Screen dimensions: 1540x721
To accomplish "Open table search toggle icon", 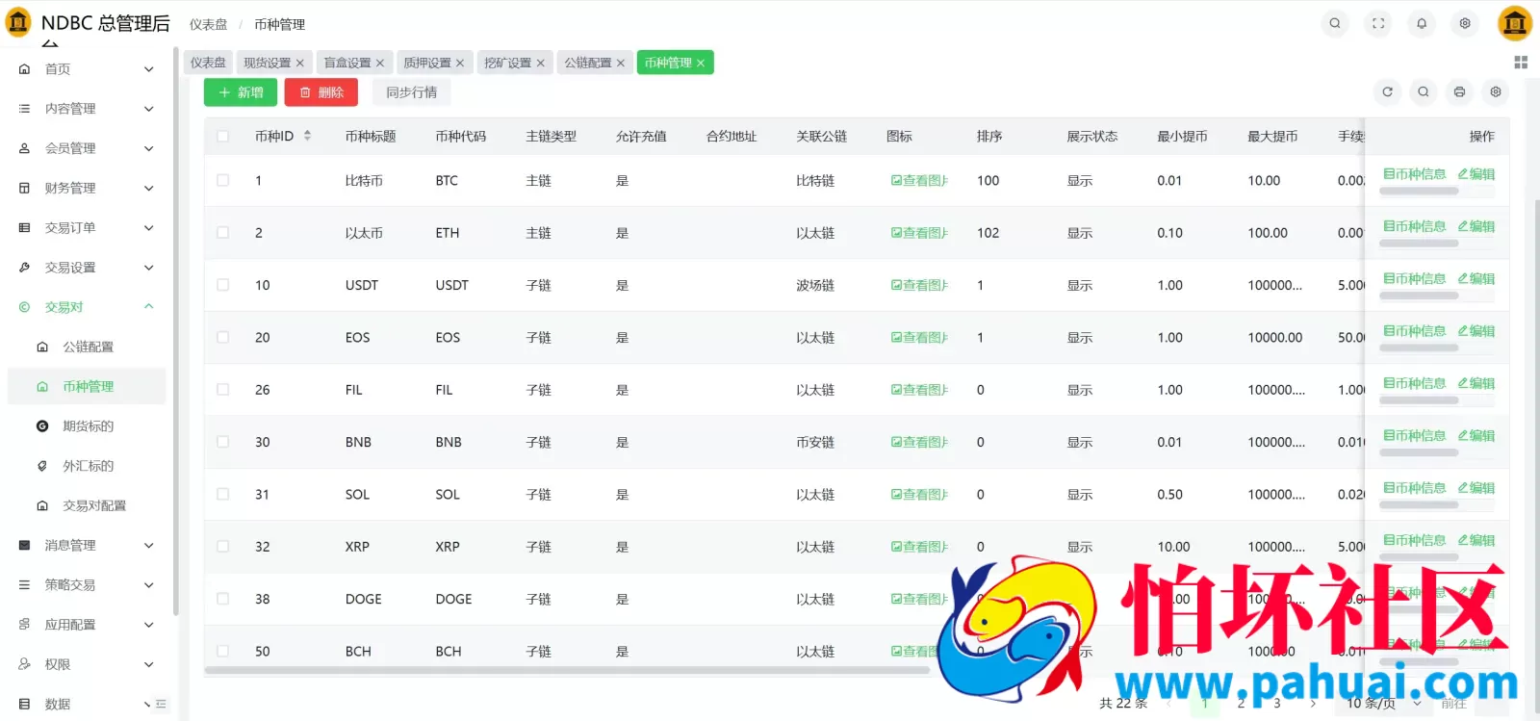I will point(1424,92).
